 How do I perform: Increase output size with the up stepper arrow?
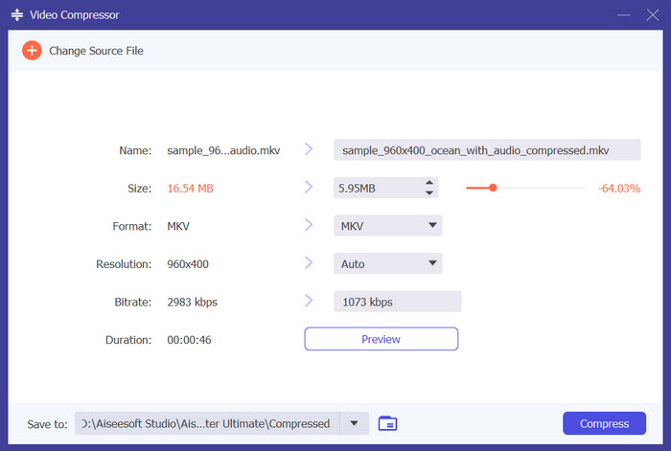(429, 183)
